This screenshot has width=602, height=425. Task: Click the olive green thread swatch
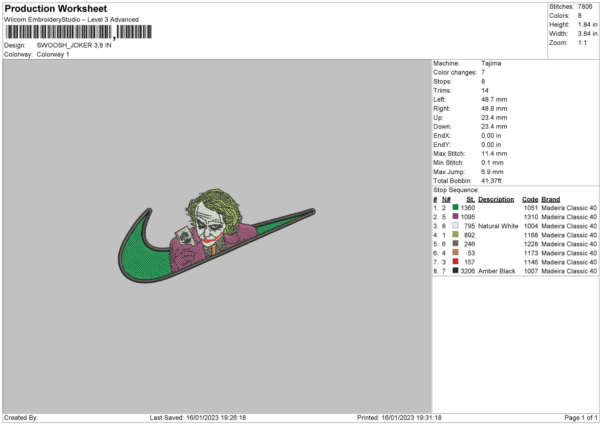[455, 234]
